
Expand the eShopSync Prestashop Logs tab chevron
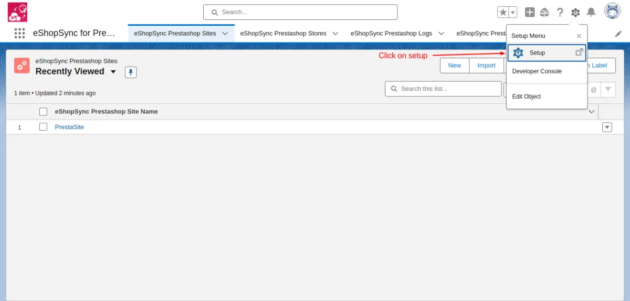441,33
